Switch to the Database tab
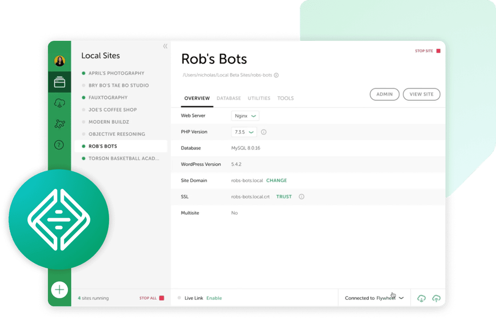 point(229,98)
